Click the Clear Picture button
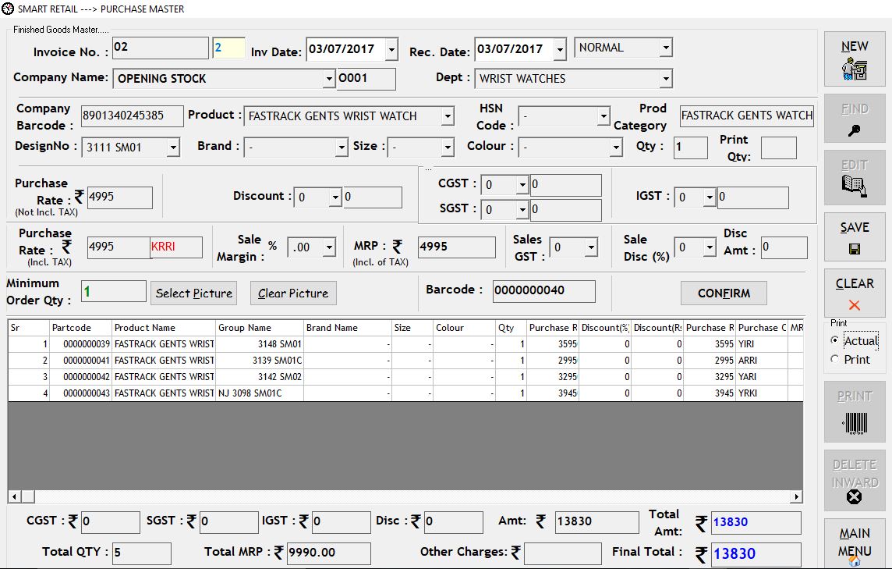Viewport: 892px width, 569px height. coord(293,293)
